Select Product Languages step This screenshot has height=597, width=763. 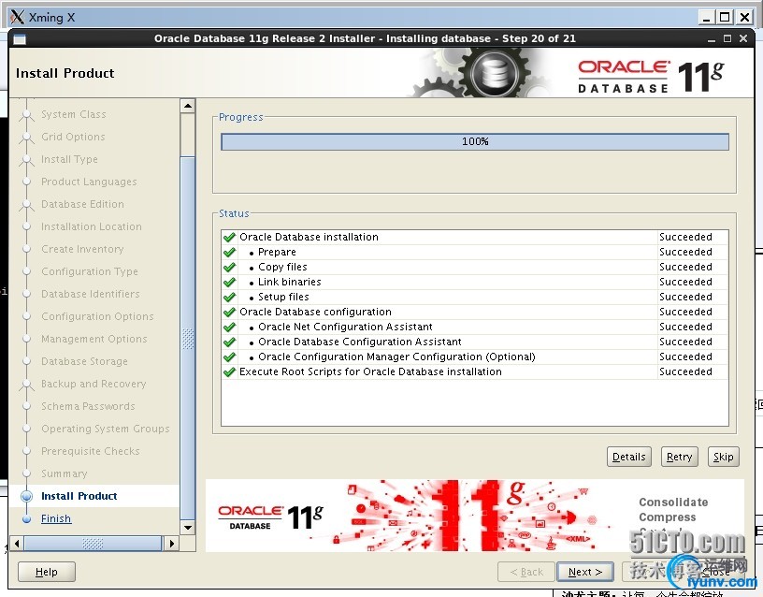(89, 182)
